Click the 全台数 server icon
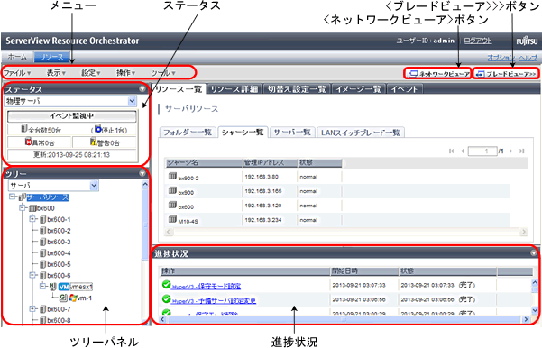 click(x=23, y=129)
